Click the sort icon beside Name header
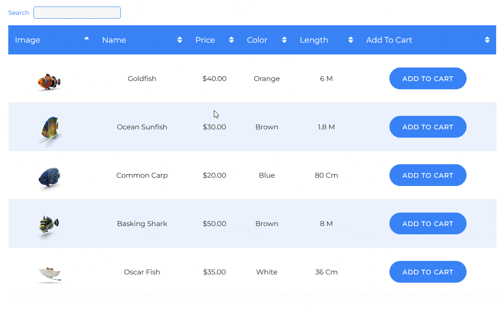Viewport: 504px width, 311px height. (x=179, y=40)
